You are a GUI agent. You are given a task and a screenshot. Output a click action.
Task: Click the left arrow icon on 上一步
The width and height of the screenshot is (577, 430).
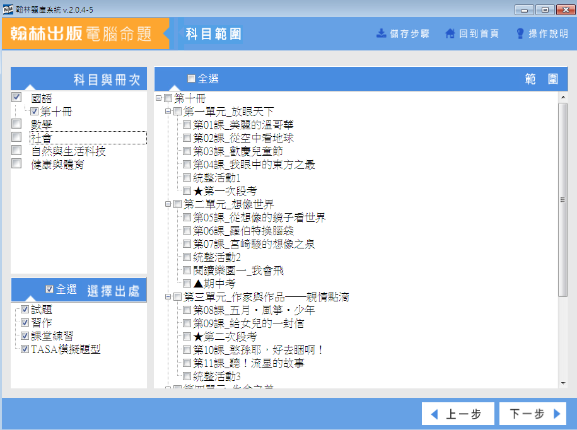[434, 414]
